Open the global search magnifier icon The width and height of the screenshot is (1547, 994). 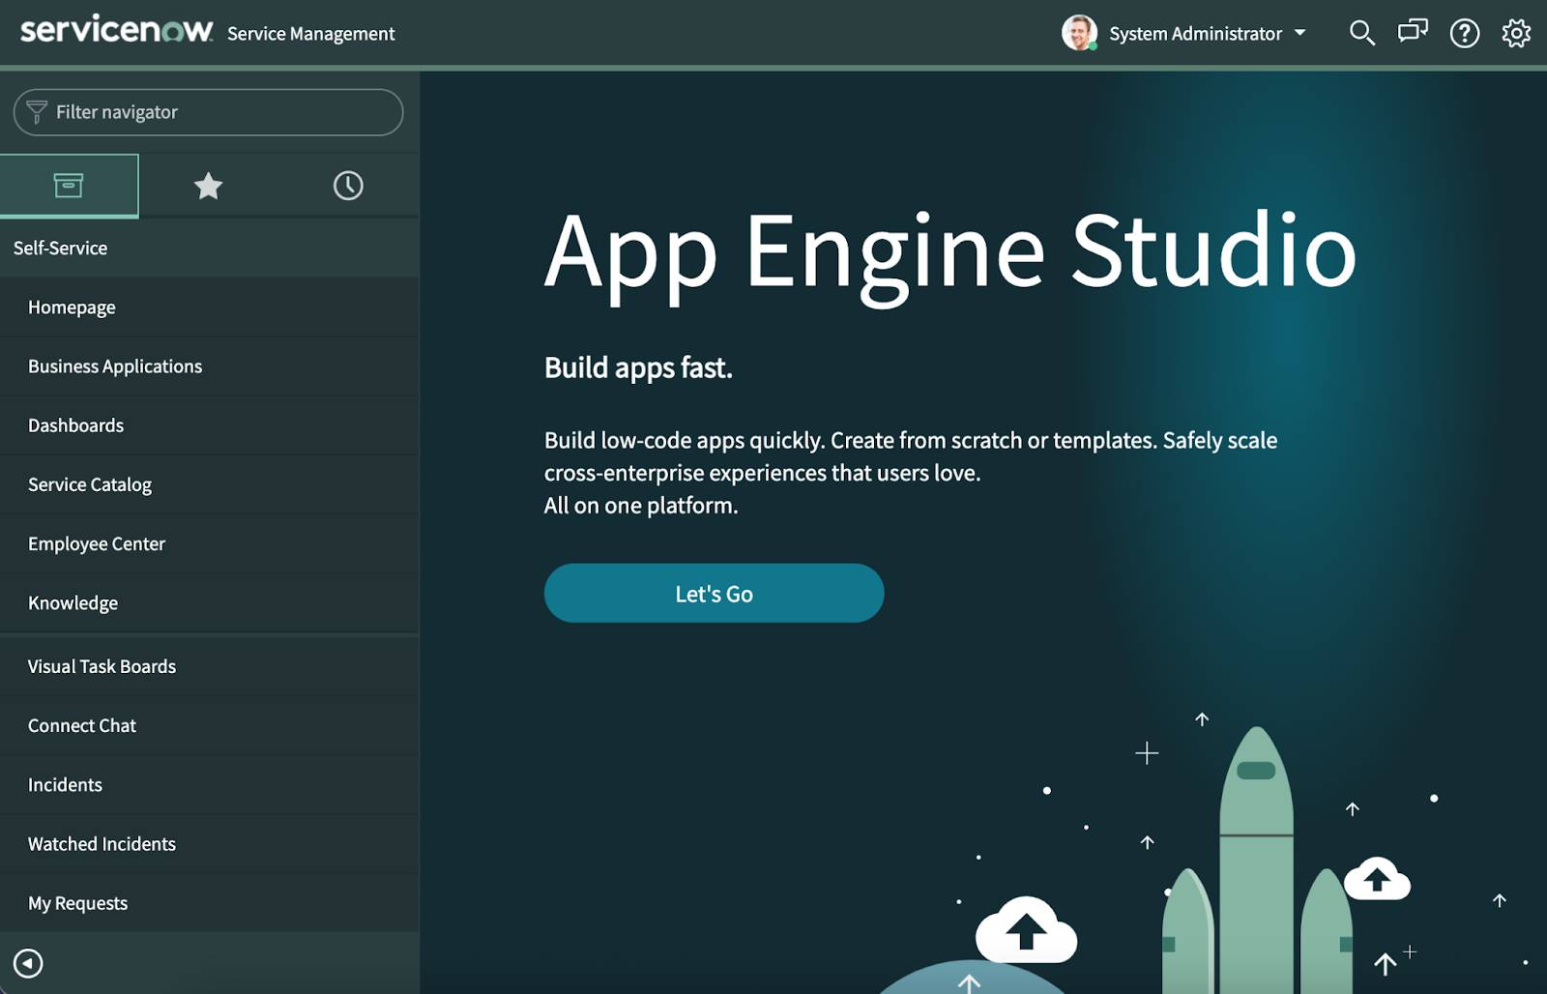[x=1361, y=33]
